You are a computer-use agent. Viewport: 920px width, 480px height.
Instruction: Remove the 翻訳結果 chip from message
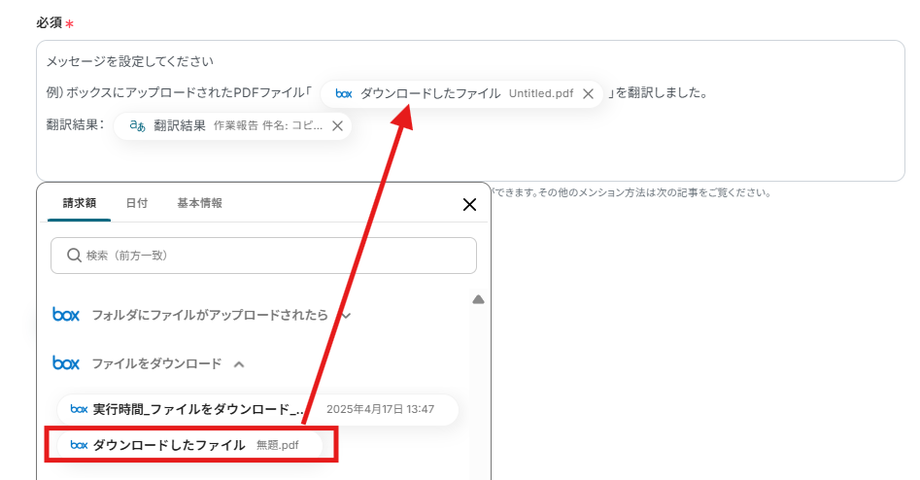click(x=337, y=126)
